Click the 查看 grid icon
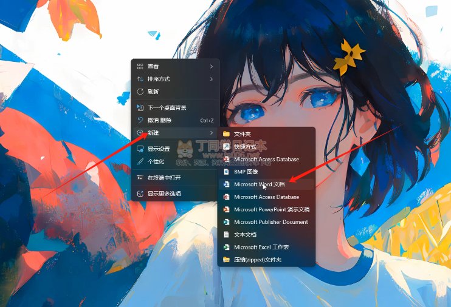 pos(140,66)
